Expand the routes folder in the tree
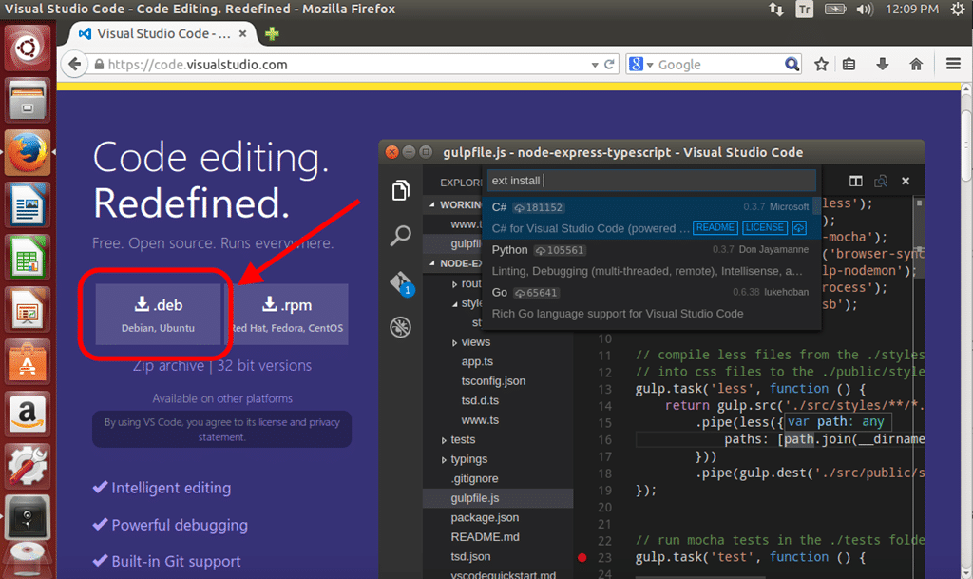 [x=454, y=284]
